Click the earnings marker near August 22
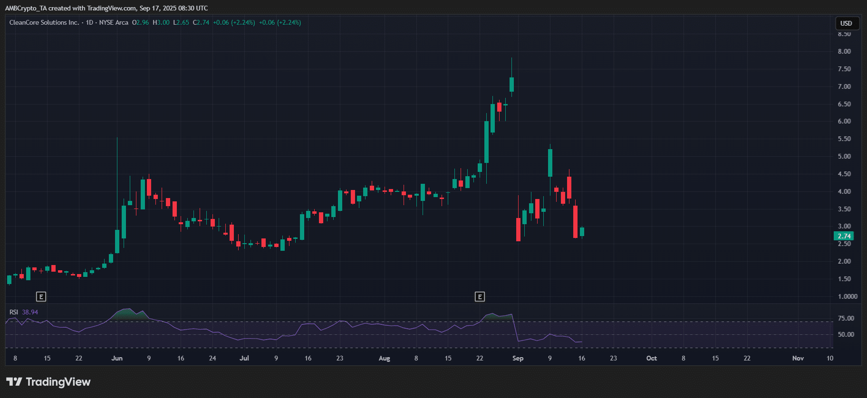This screenshot has height=398, width=867. (x=480, y=297)
